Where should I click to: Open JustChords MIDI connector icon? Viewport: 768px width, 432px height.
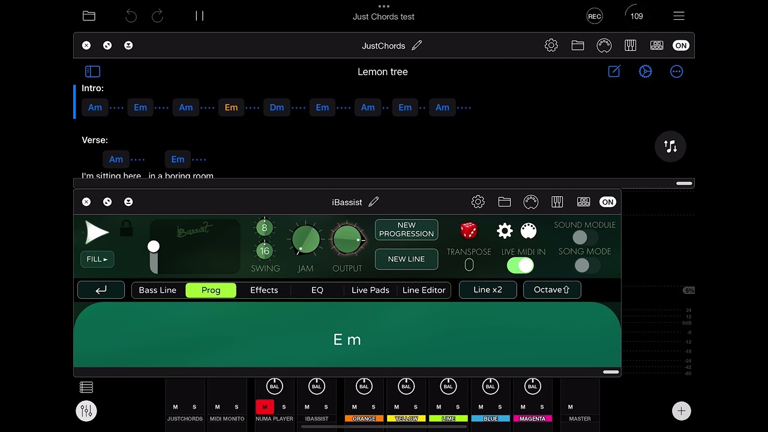604,46
